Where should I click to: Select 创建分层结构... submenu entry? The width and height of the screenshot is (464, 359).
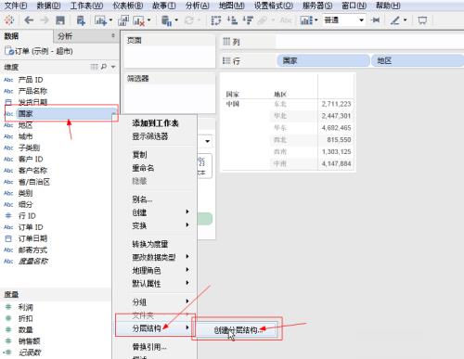pyautogui.click(x=237, y=330)
